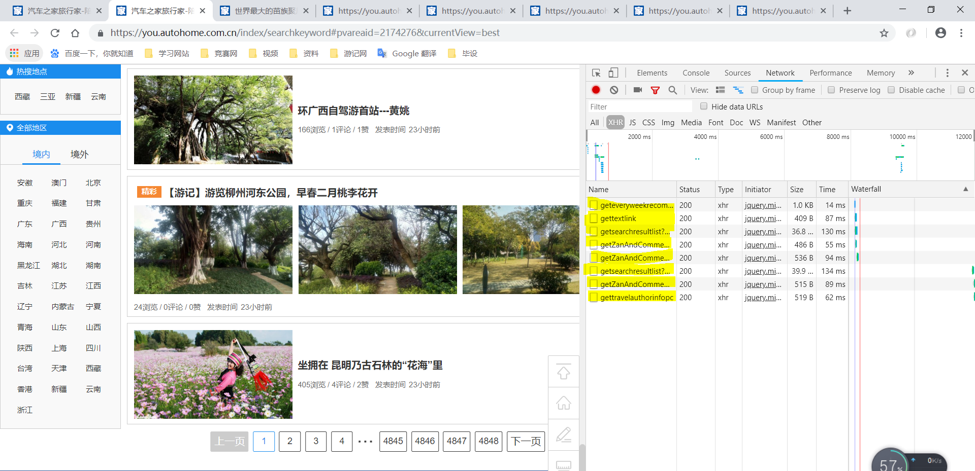Open the 学习网站 bookmark folder
Viewport: 975px width, 471px height.
point(167,53)
